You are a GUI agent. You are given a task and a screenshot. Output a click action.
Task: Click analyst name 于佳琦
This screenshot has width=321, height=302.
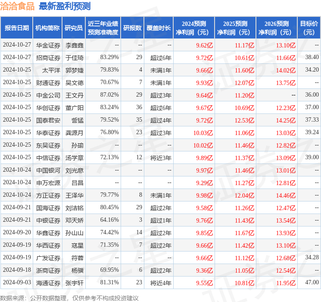75,58
